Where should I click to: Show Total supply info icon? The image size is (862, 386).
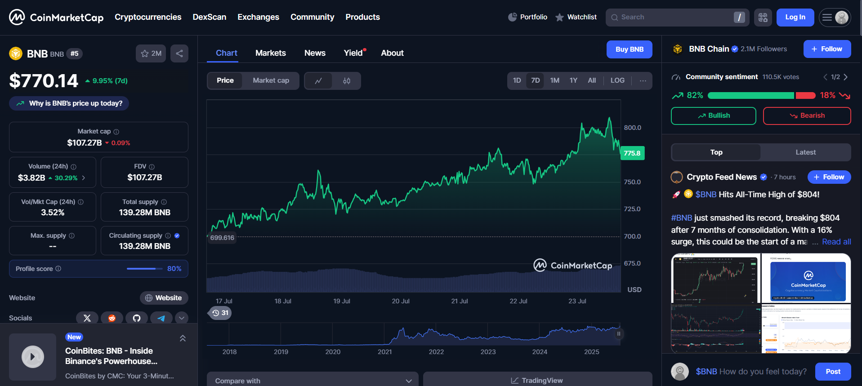pos(164,202)
